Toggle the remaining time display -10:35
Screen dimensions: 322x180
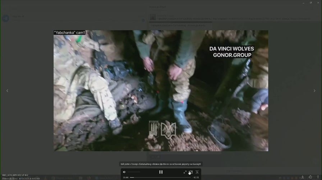pos(196,177)
